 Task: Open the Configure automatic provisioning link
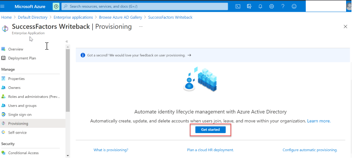(310, 150)
